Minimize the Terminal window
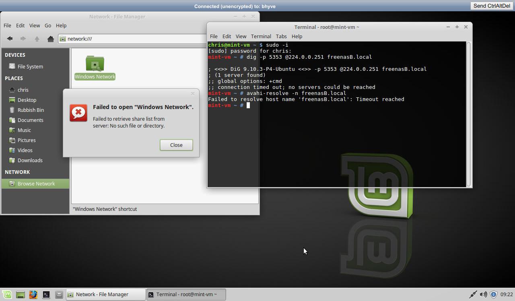This screenshot has width=515, height=301. point(448,27)
